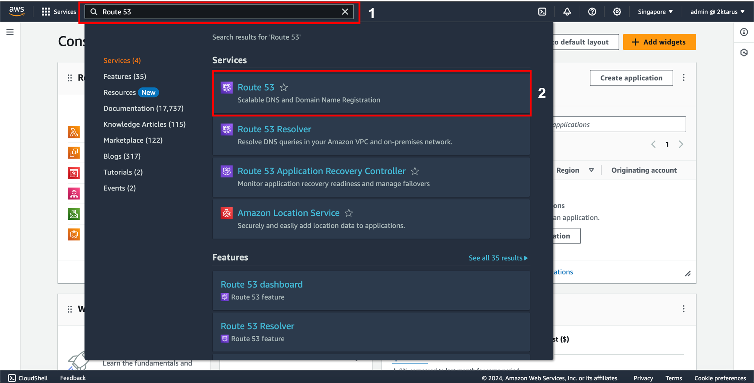Click Originating account column header

644,170
